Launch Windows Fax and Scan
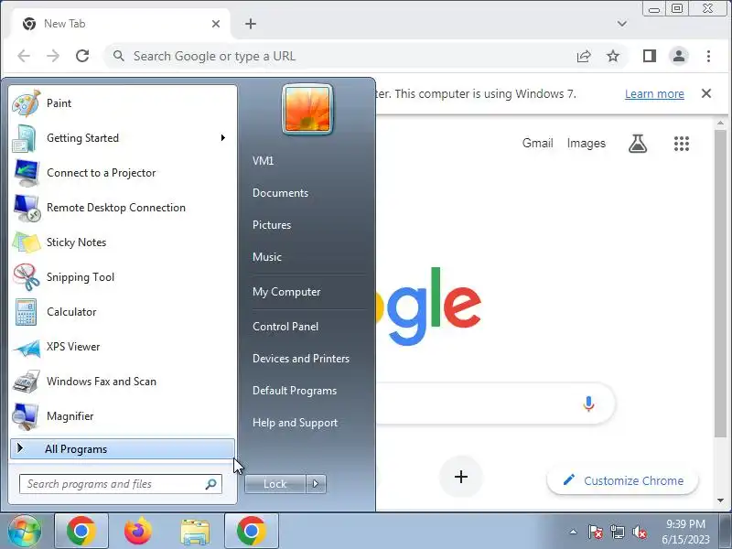732x549 pixels. point(123,382)
